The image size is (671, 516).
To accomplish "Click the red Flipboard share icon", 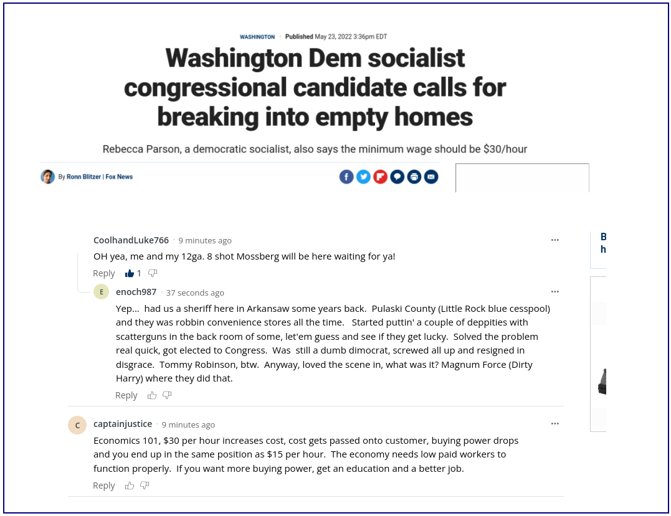I will click(380, 177).
